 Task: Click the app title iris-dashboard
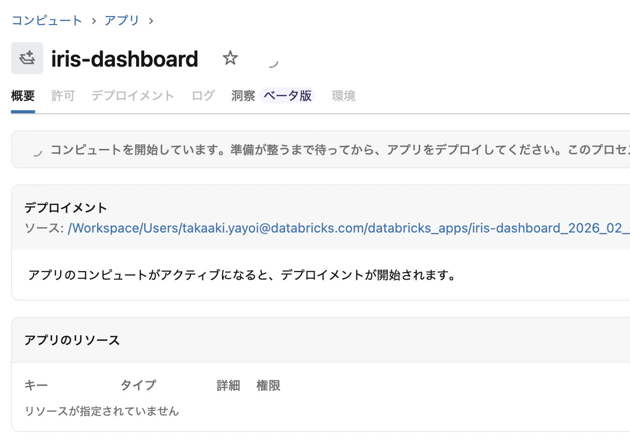tap(125, 58)
